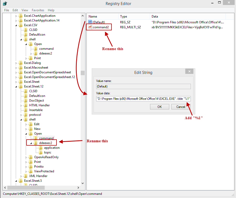The width and height of the screenshot is (236, 198).
Task: Select the HTML Handler folder icon
Action: pyautogui.click(x=25, y=105)
